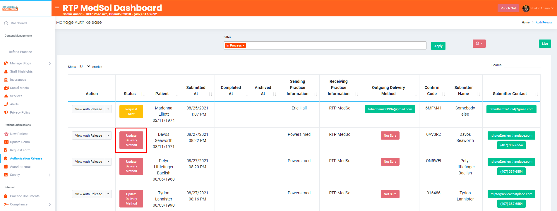This screenshot has width=557, height=211.
Task: Go to Authorization Release page in sidebar
Action: [26, 158]
